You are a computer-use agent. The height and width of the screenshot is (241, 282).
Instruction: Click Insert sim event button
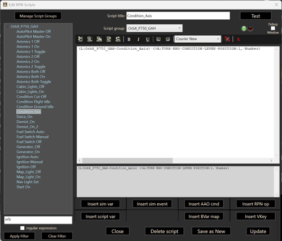pyautogui.click(x=152, y=204)
